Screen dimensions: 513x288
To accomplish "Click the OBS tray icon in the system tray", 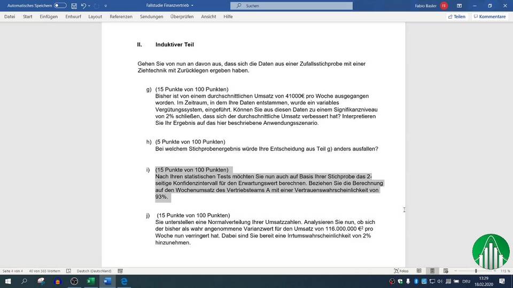I will 392,281.
